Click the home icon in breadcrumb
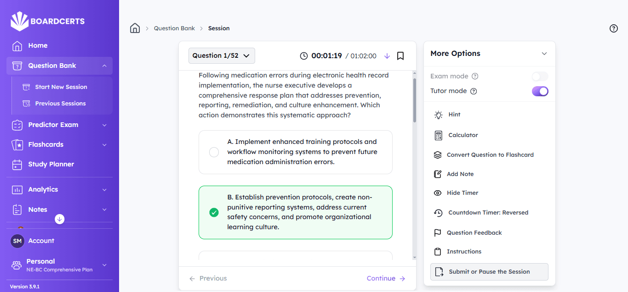Image resolution: width=628 pixels, height=292 pixels. pyautogui.click(x=135, y=28)
